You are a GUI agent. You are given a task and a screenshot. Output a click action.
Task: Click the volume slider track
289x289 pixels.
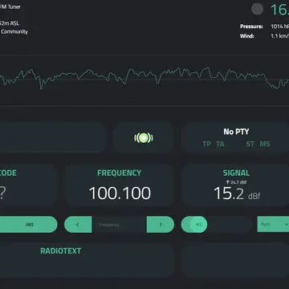(217, 225)
